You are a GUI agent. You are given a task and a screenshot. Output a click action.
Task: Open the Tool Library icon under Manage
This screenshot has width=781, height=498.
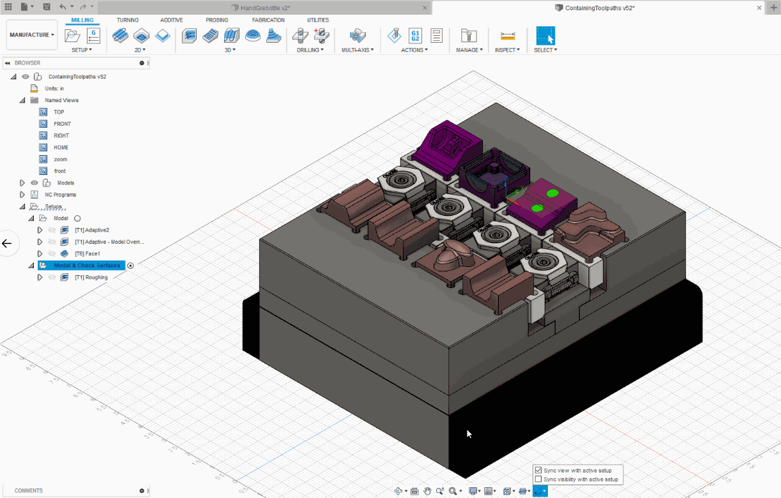click(x=469, y=36)
